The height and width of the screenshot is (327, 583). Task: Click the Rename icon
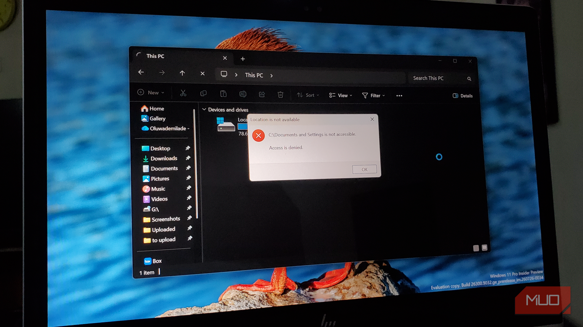click(x=243, y=94)
